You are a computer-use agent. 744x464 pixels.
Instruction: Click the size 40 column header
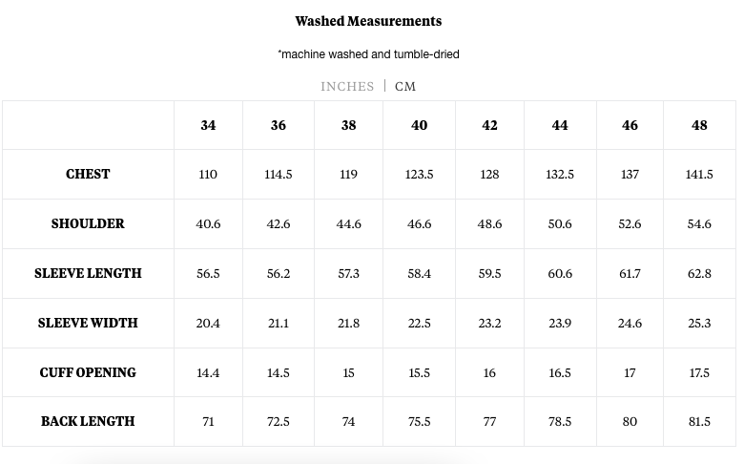(x=419, y=125)
